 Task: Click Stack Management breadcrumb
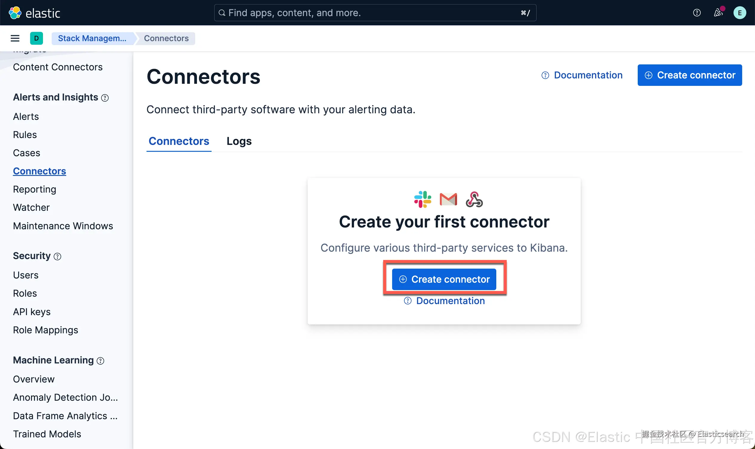92,38
